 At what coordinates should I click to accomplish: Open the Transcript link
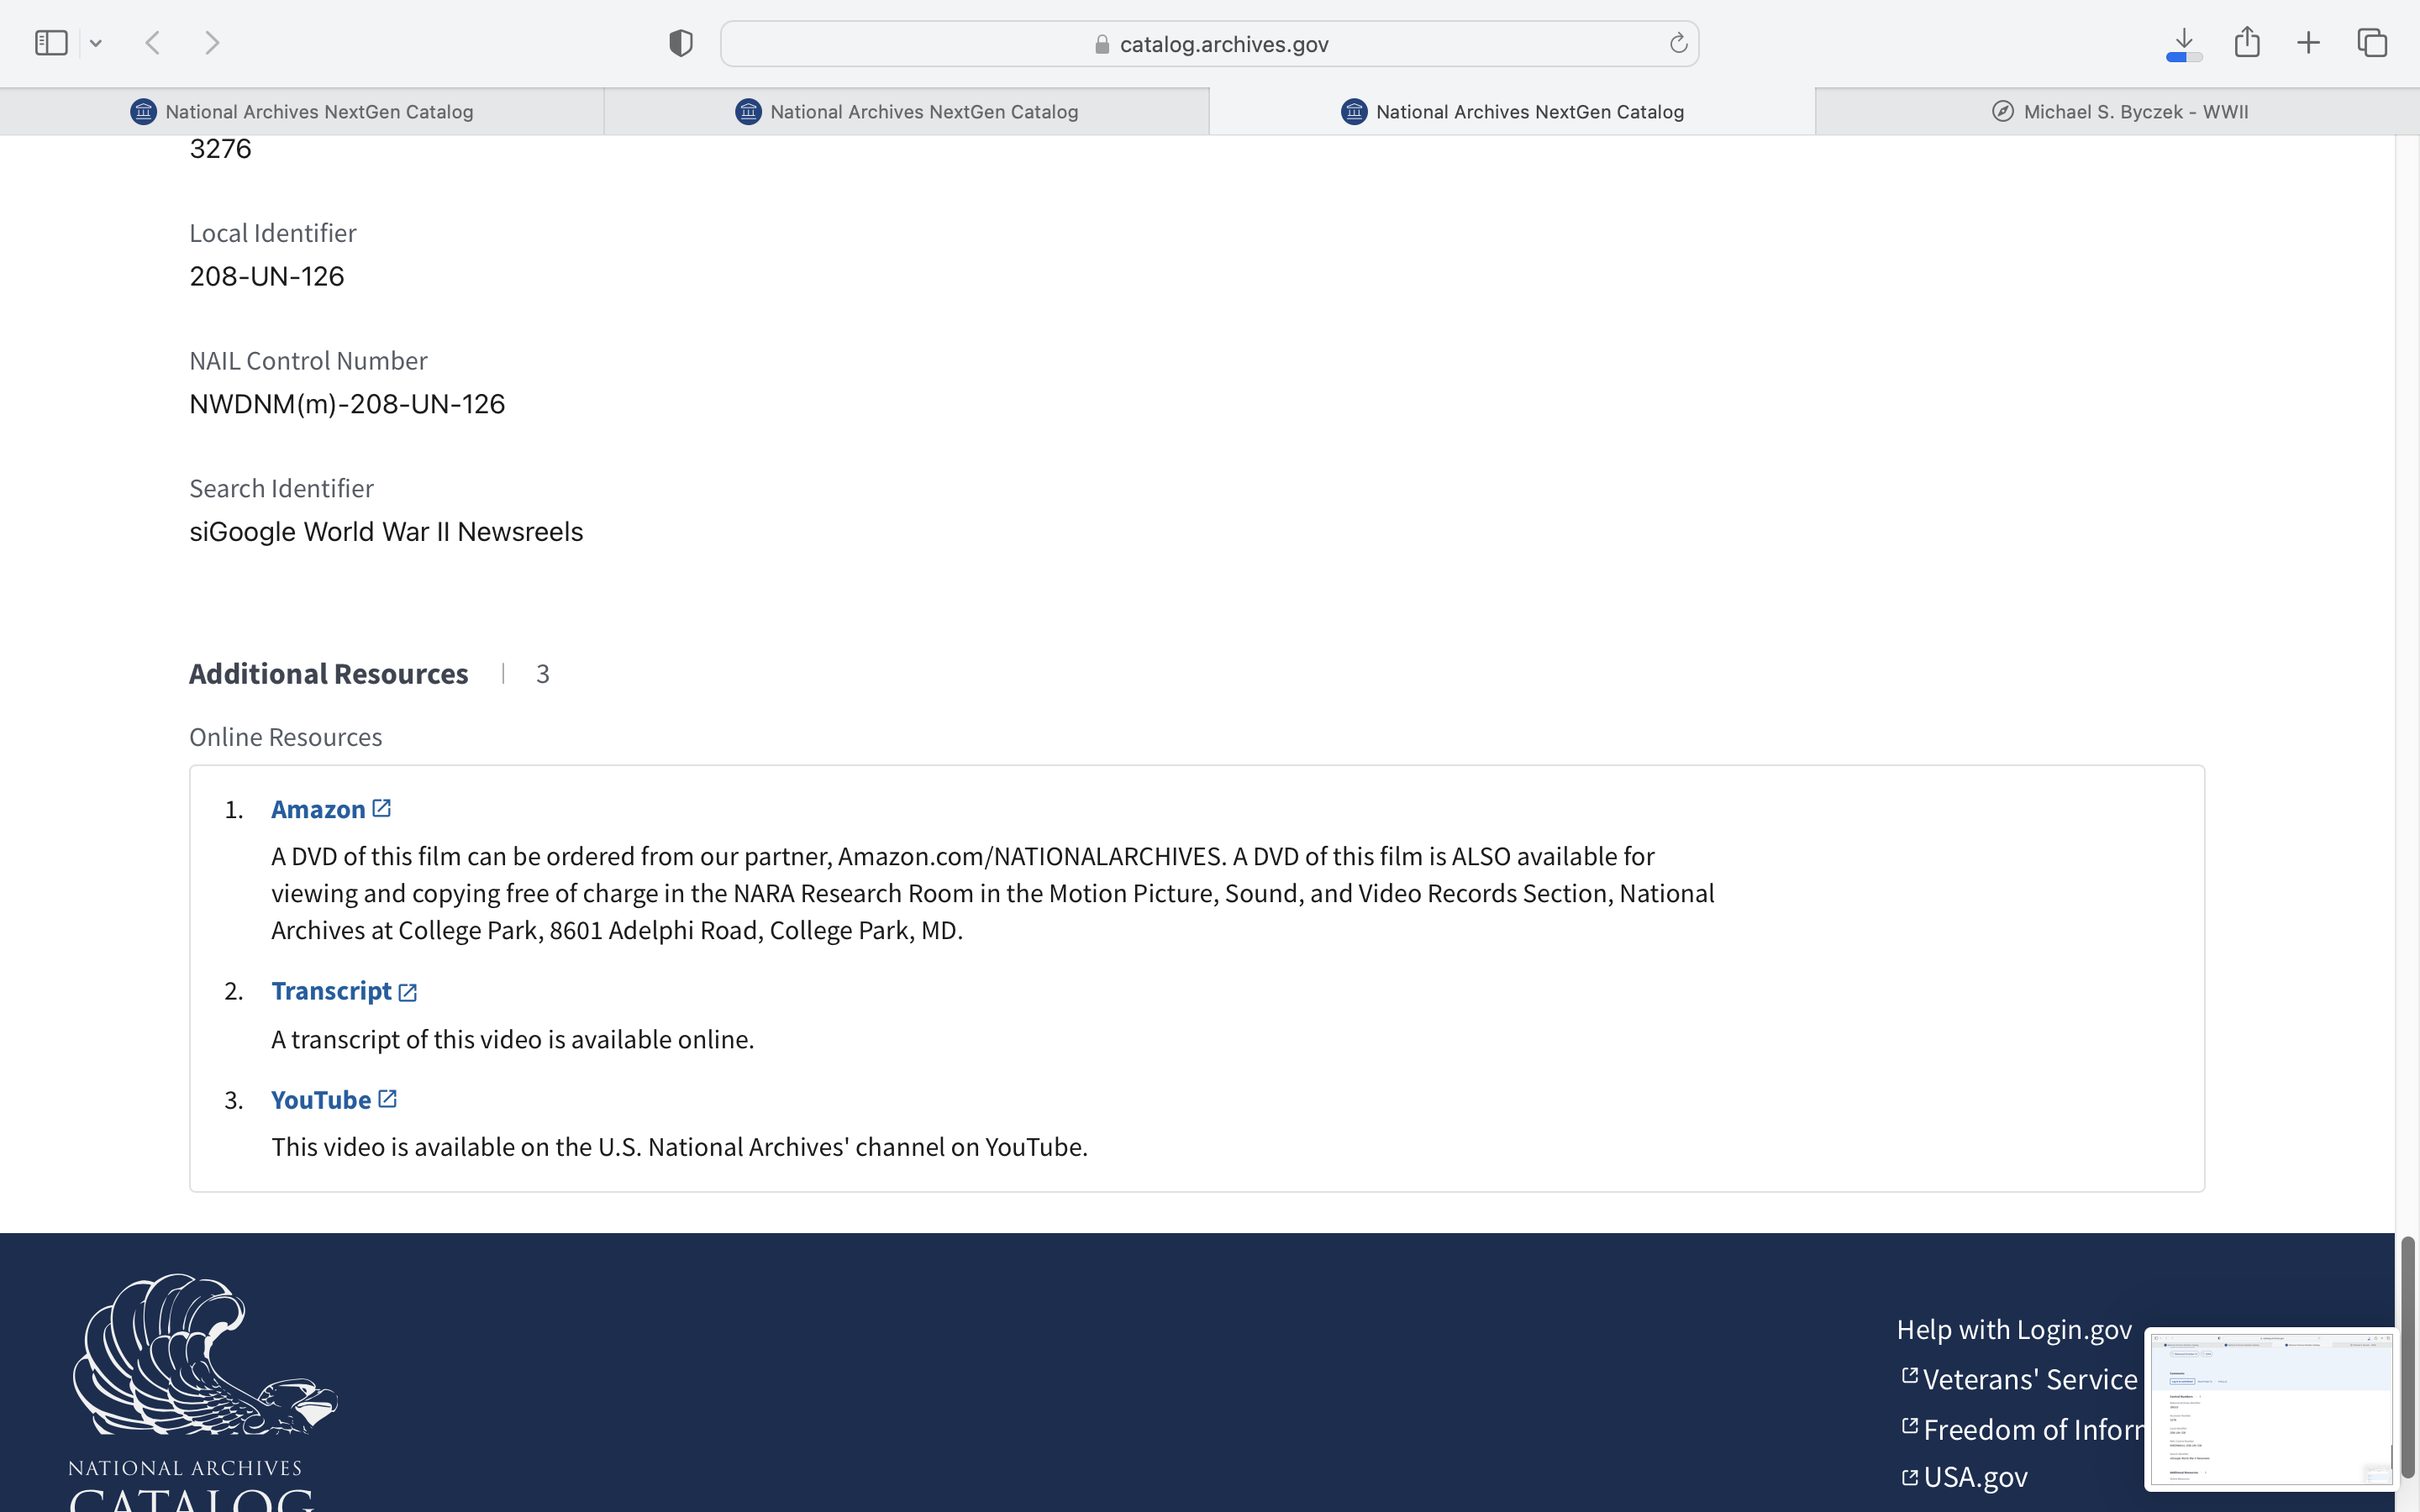point(332,991)
